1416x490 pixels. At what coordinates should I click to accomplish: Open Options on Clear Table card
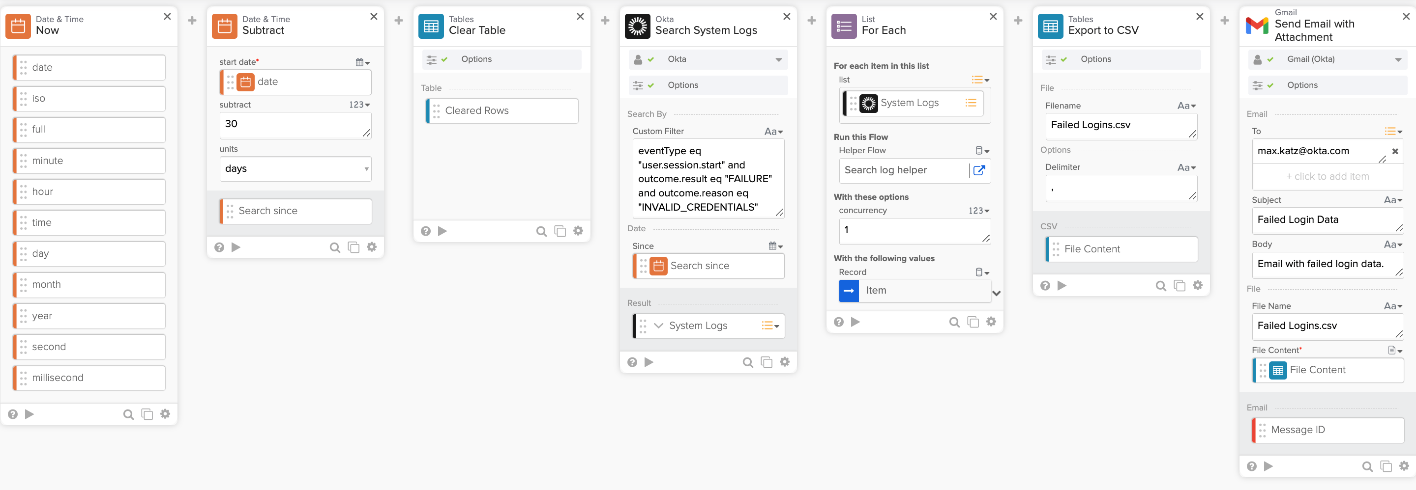coord(502,59)
